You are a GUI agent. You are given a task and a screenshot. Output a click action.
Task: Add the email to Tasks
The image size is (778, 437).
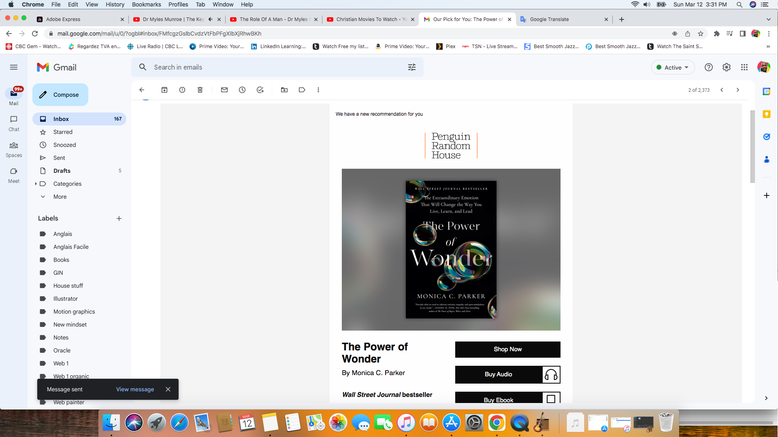260,90
